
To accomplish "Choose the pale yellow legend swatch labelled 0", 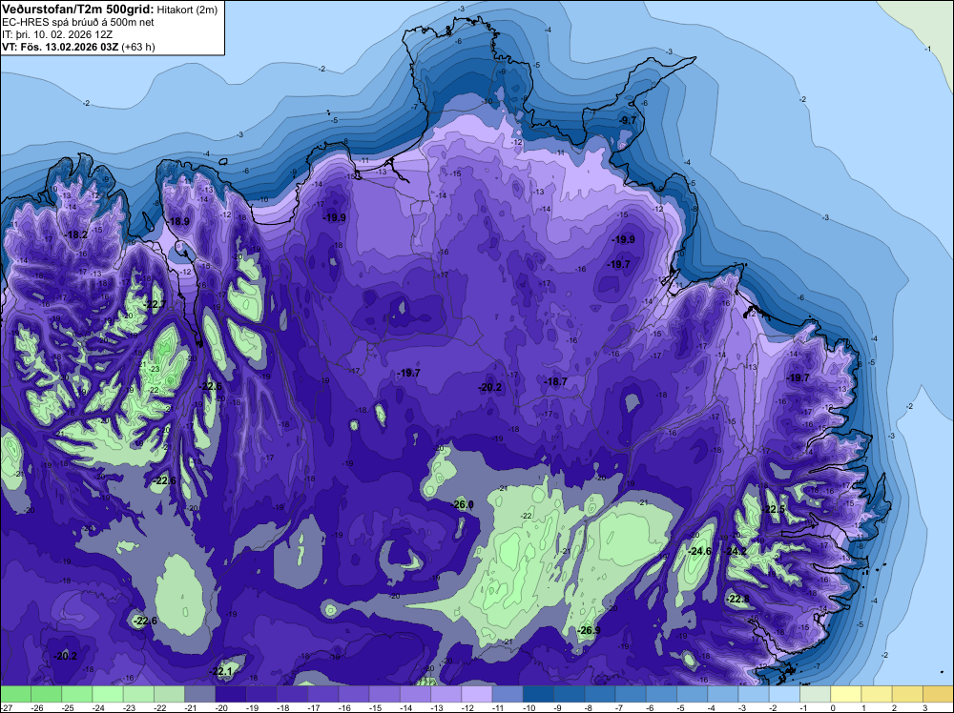I will coord(846,694).
